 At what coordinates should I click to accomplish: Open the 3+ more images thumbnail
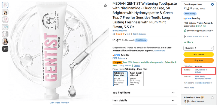pos(5,49)
